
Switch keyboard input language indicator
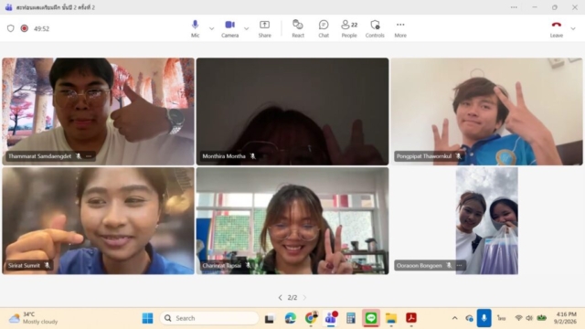(501, 318)
